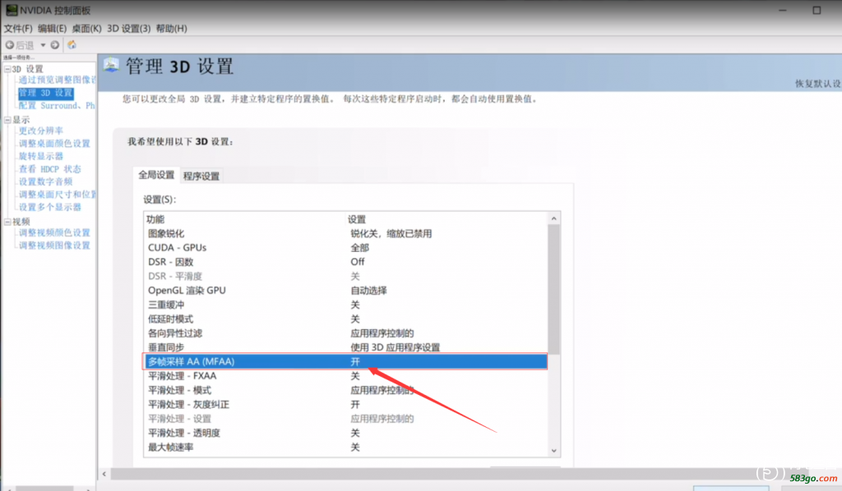
Task: Click the 管理 3D 设置 header icon
Action: (111, 66)
